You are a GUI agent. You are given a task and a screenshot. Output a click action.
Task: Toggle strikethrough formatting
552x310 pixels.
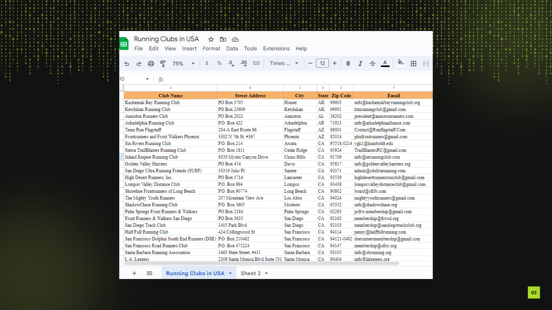pyautogui.click(x=373, y=63)
